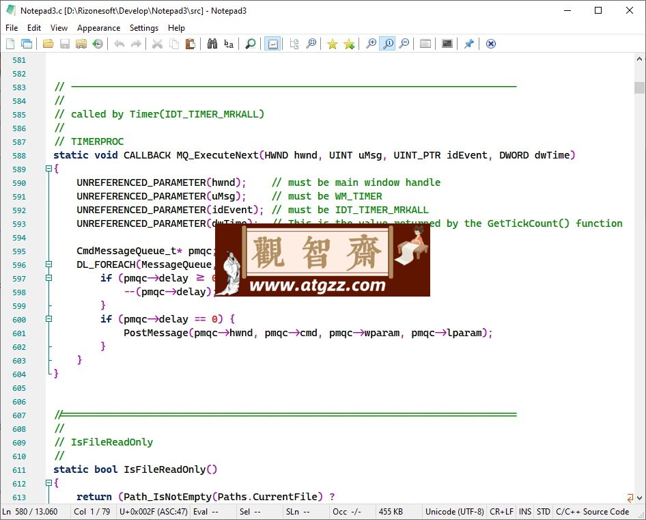Viewport: 646px width, 520px height.
Task: Click the scheme customize list icon
Action: pyautogui.click(x=425, y=44)
